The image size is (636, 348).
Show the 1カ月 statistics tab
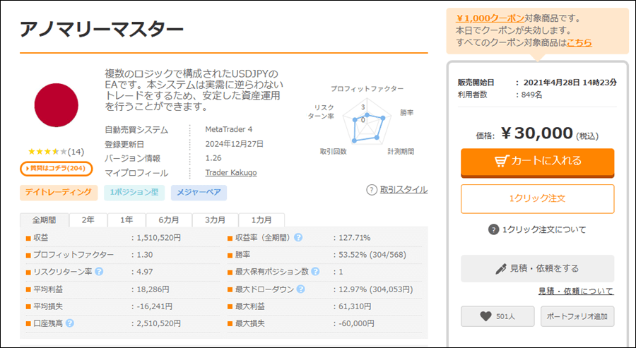pos(261,220)
